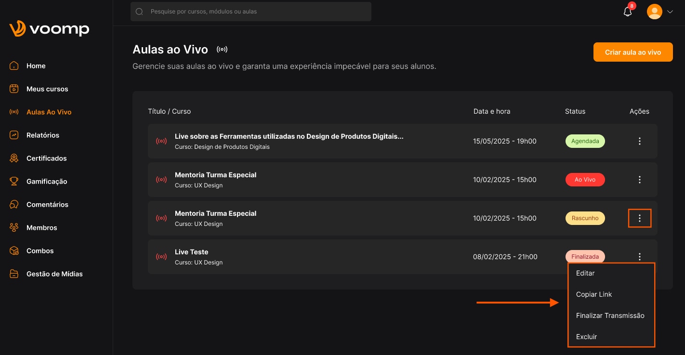Open actions menu for the Rascunho class
685x355 pixels.
(640, 218)
